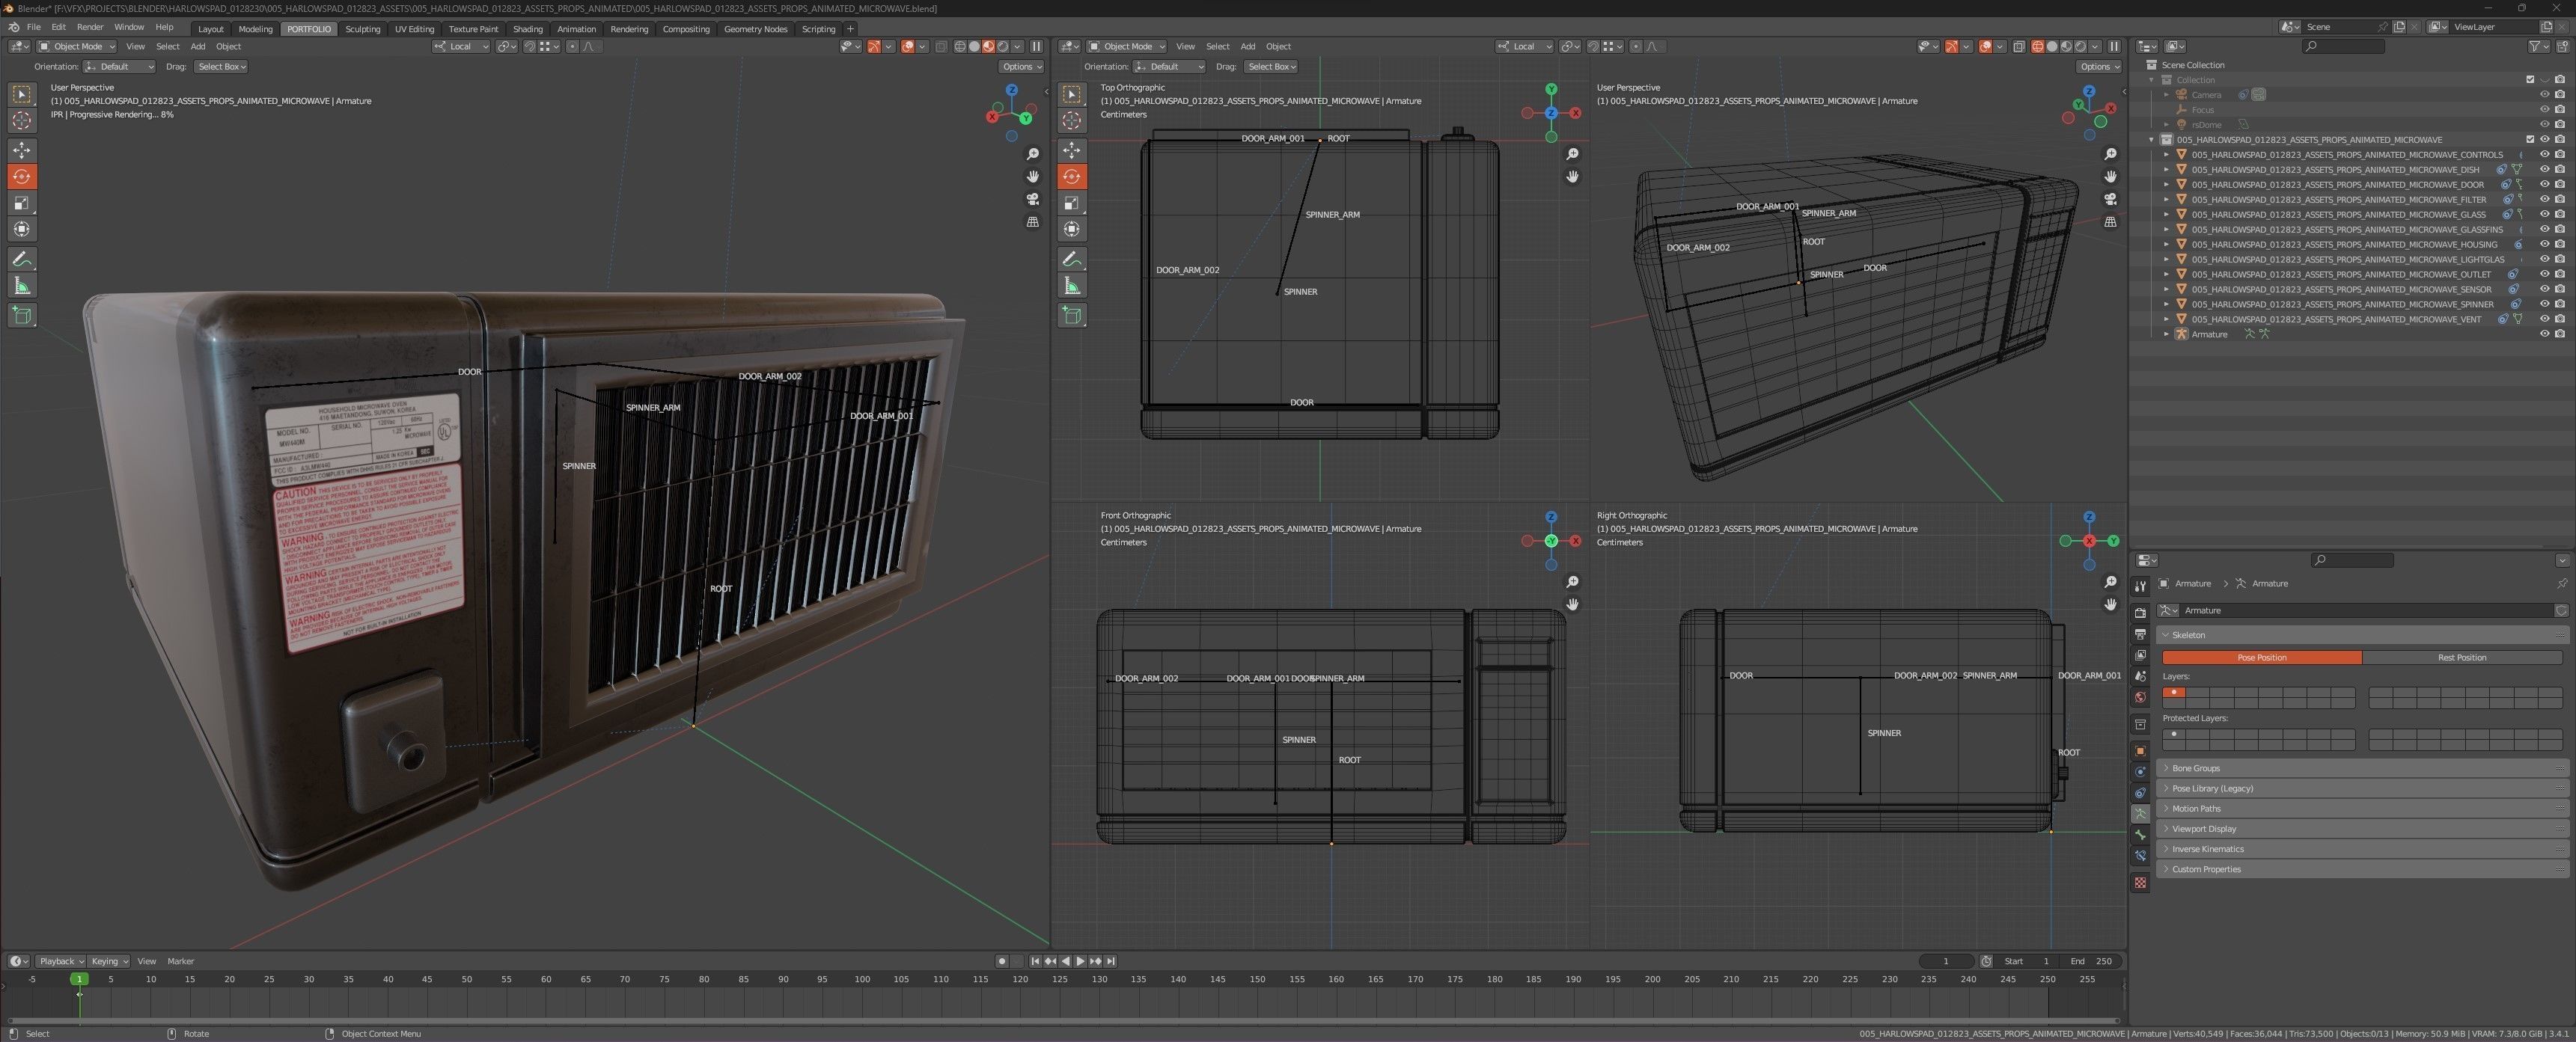
Task: Choose the Move tool in left viewport
Action: point(22,150)
